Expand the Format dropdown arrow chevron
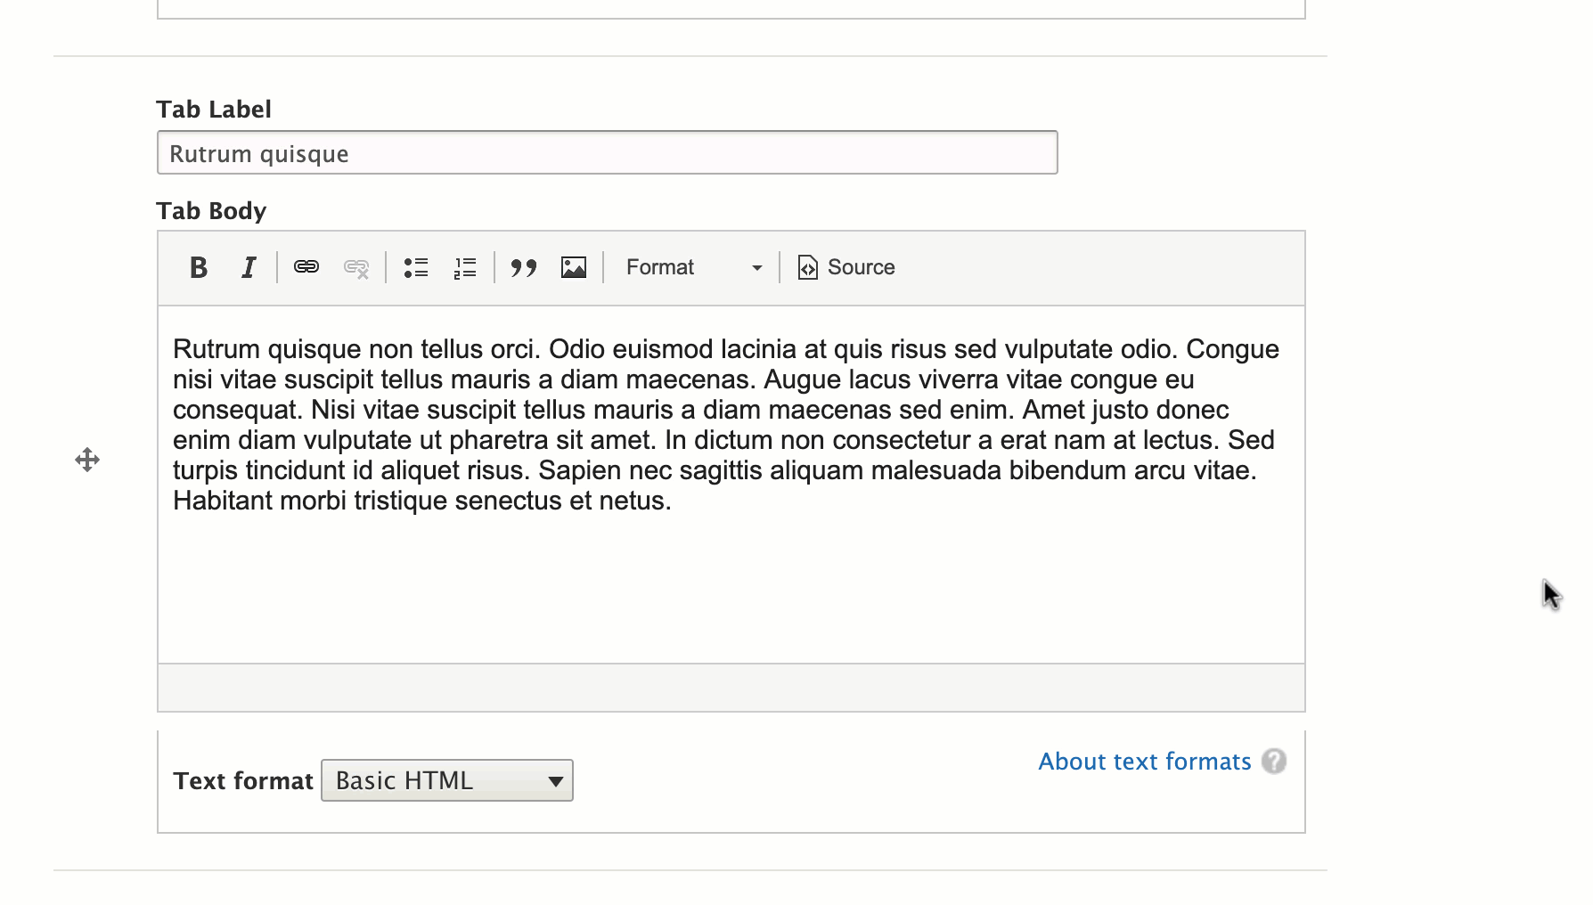Screen dimensions: 1593x905 click(756, 267)
